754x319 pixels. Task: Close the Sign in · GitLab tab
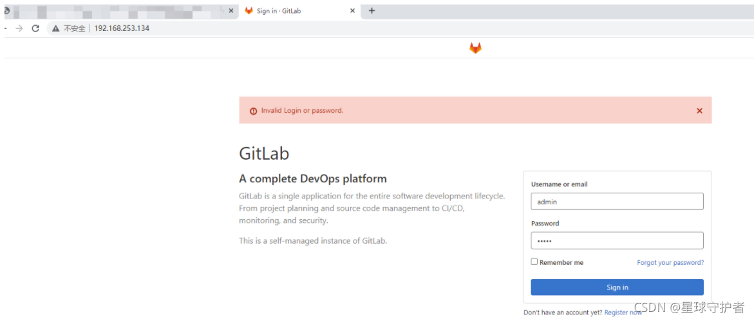pos(352,10)
